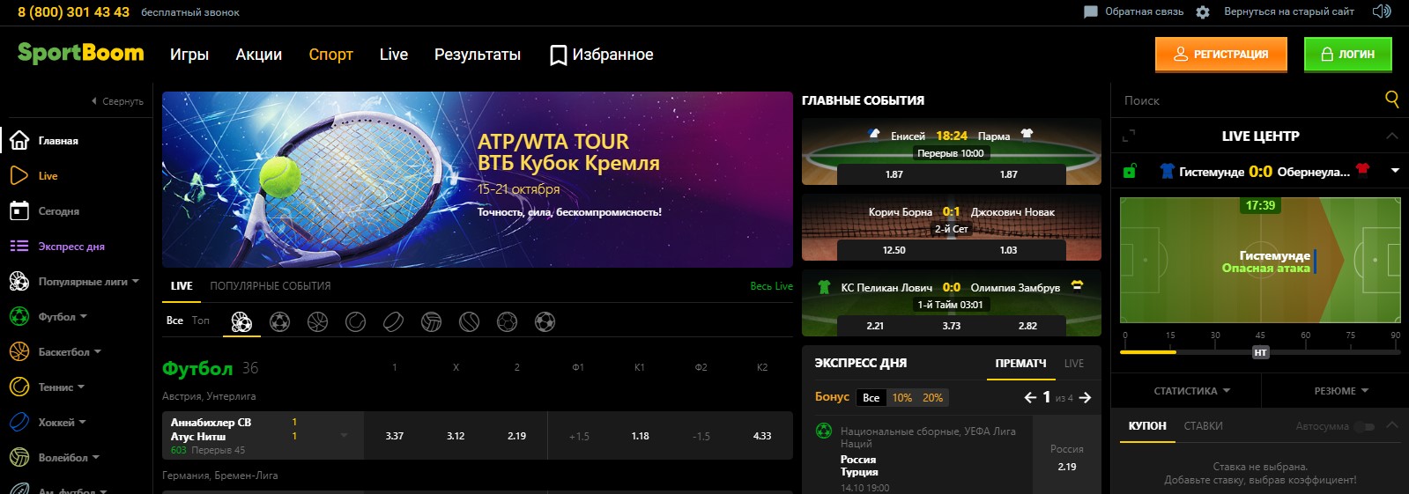
Task: Filter live events by hockey puck icon
Action: (x=393, y=322)
